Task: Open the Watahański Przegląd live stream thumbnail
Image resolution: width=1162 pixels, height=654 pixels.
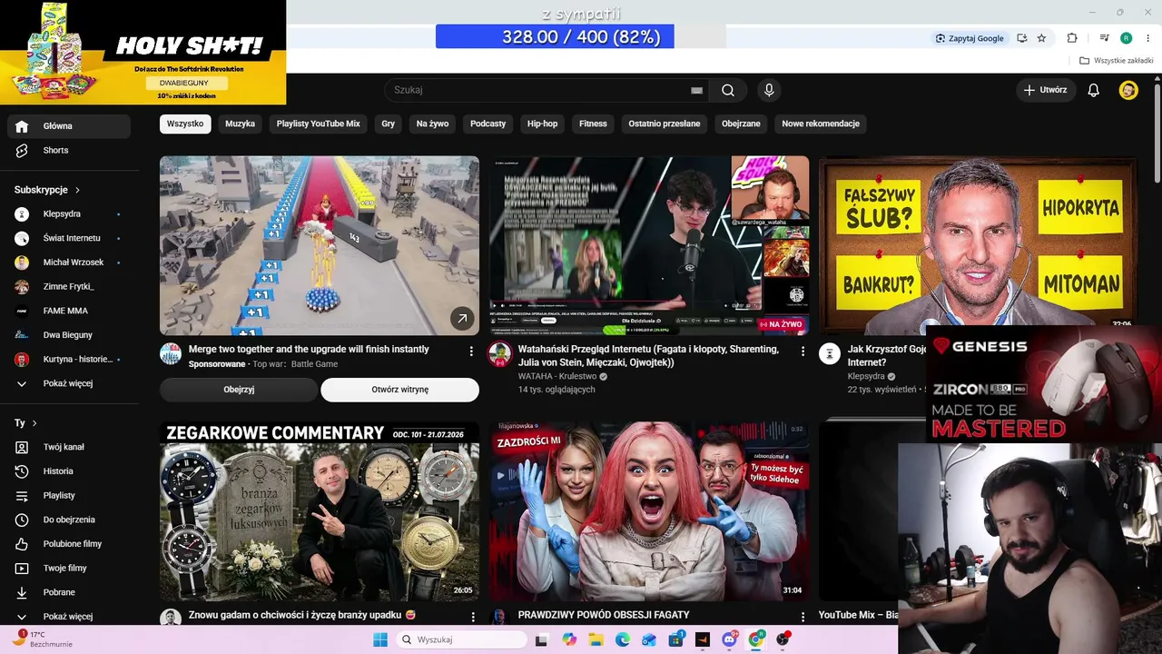Action: [649, 245]
